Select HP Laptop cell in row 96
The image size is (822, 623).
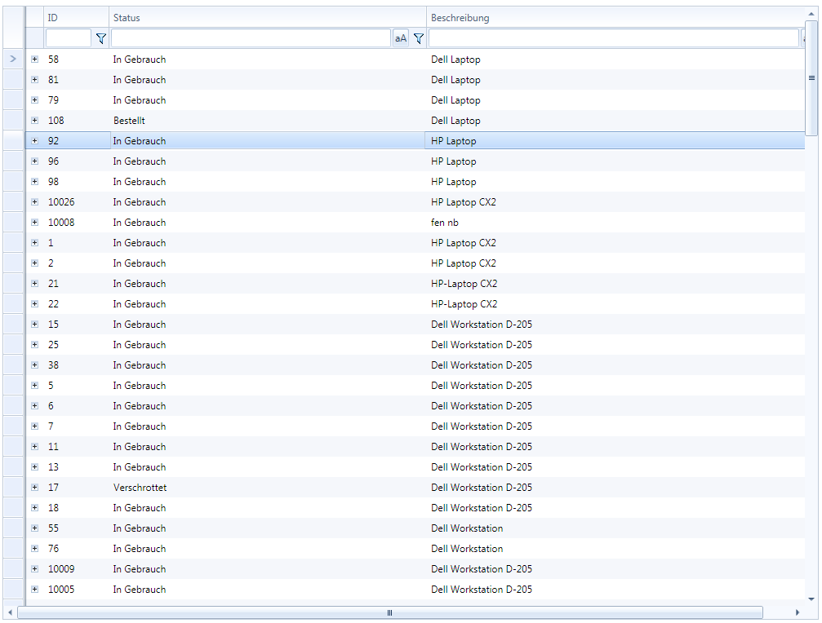615,161
